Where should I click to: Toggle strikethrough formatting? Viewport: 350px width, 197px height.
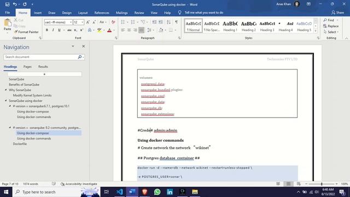pyautogui.click(x=69, y=30)
